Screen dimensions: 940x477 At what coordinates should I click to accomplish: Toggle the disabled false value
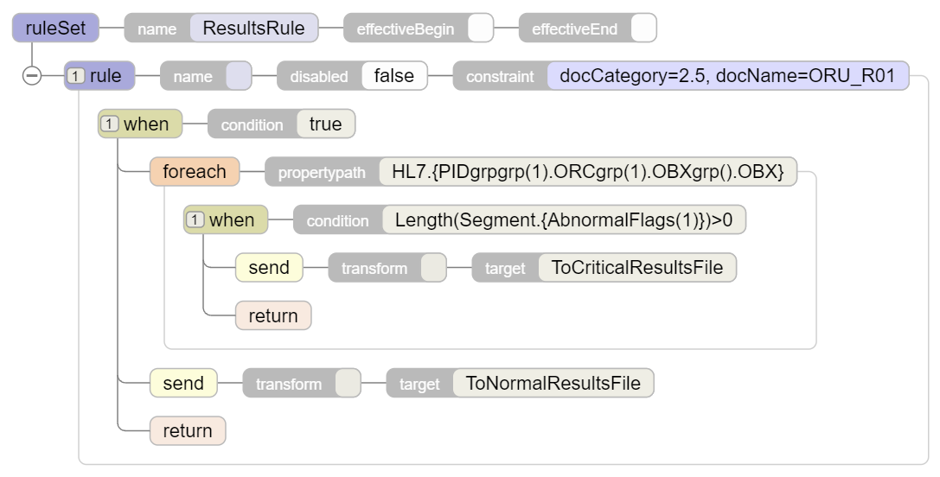(393, 76)
